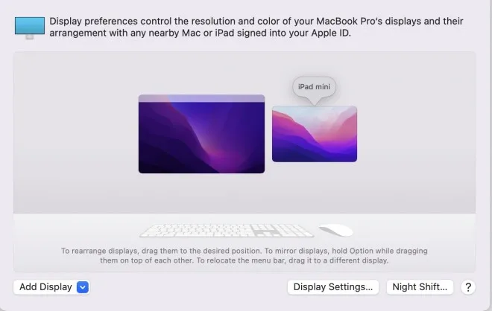Select the dark purple MacBook Pro display thumbnail
Screen dimensions: 492x311
click(201, 134)
